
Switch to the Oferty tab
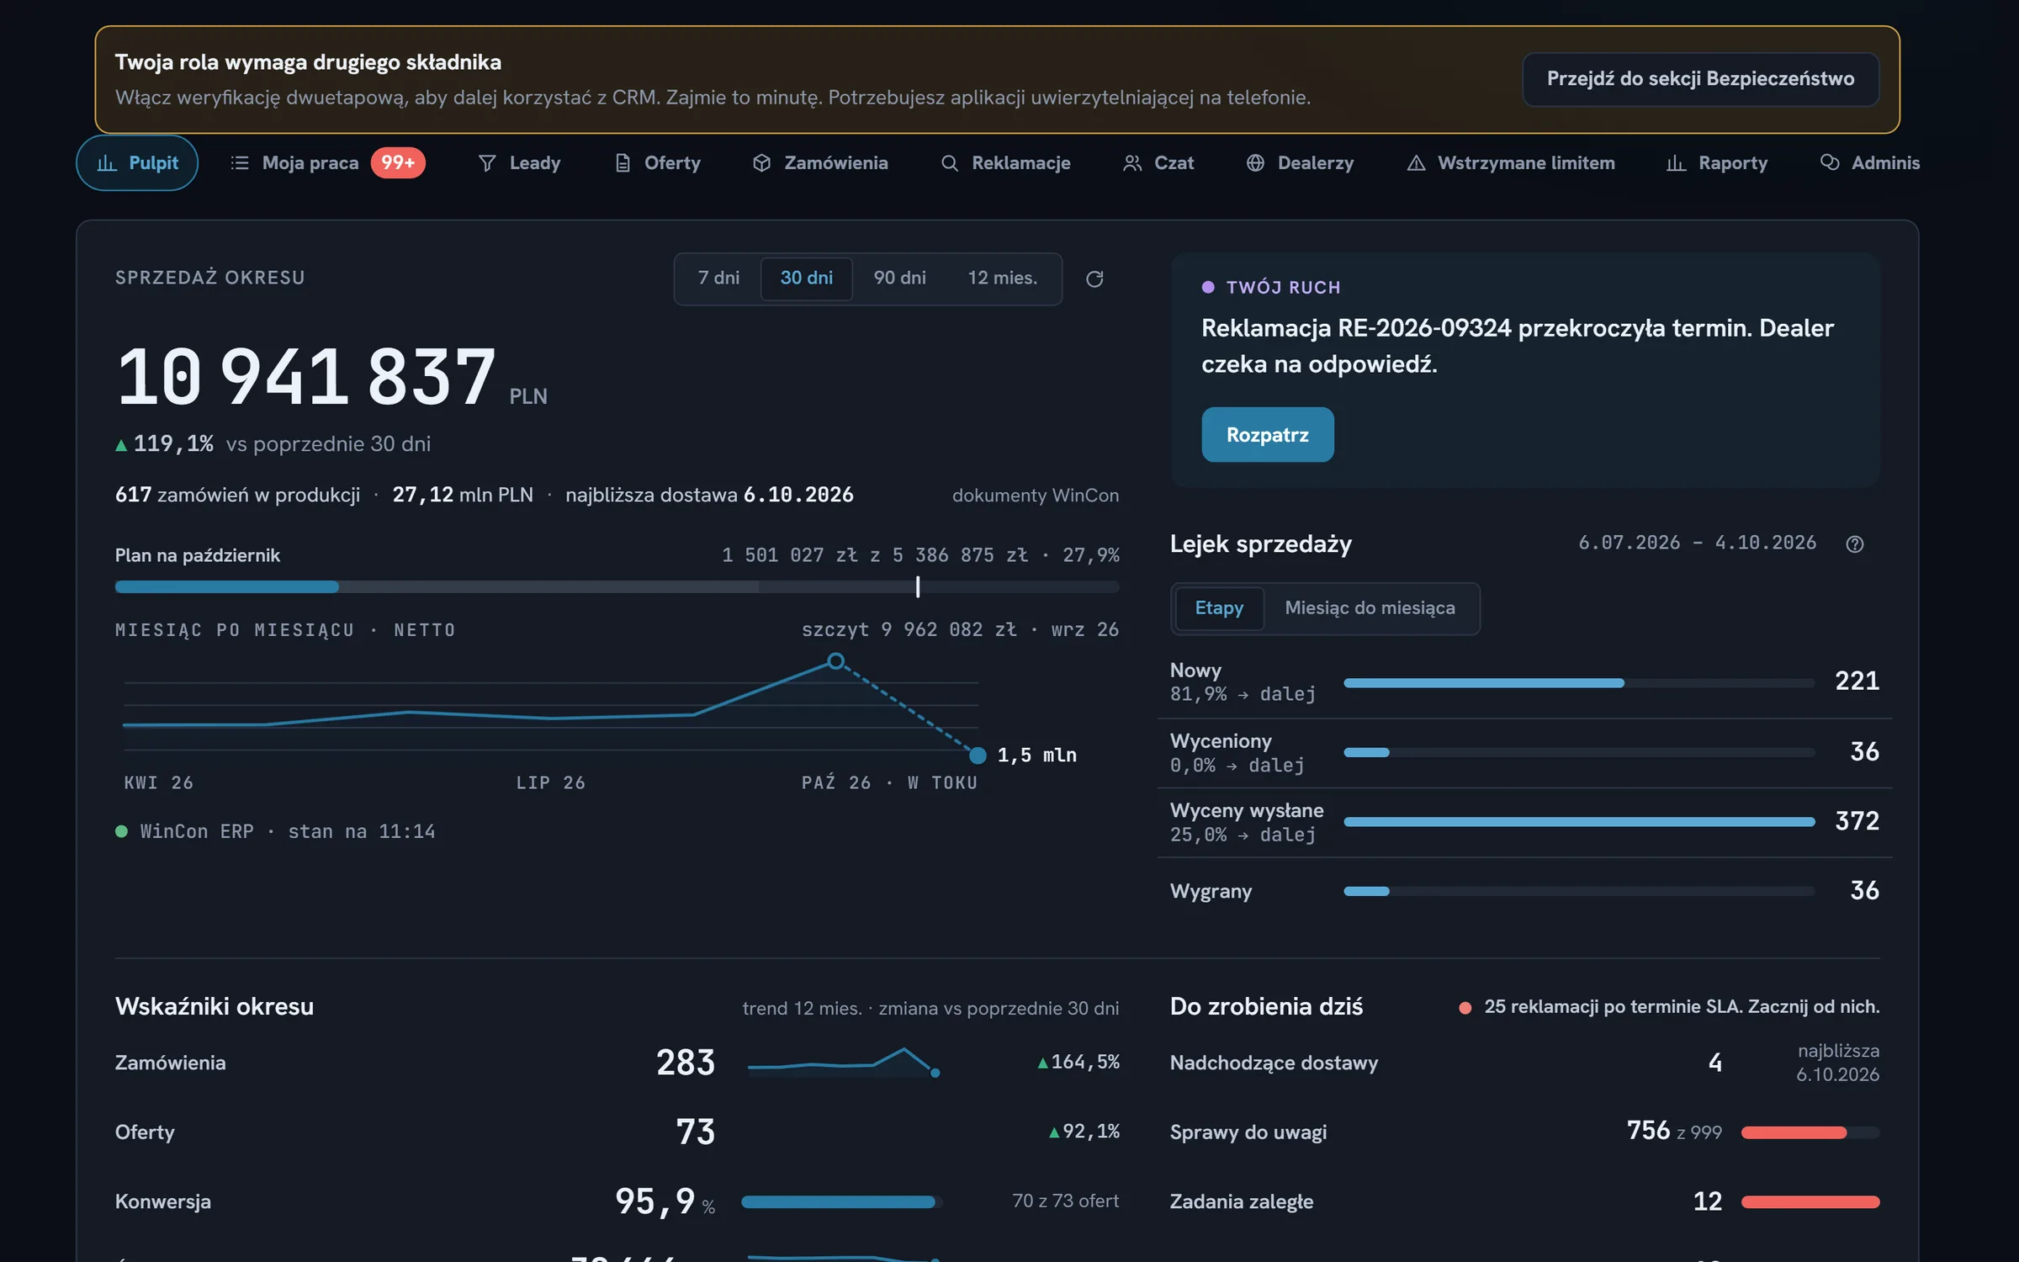657,163
